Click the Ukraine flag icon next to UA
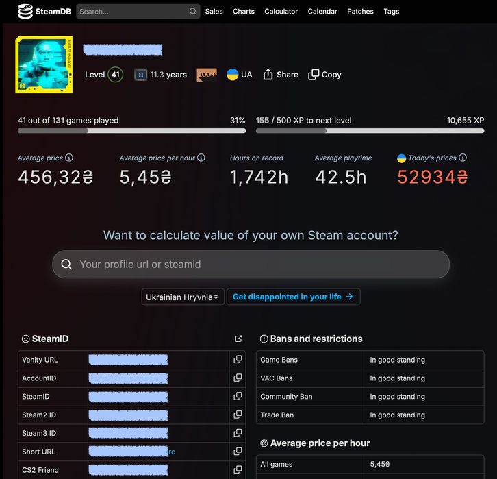The image size is (497, 479). pyautogui.click(x=232, y=75)
